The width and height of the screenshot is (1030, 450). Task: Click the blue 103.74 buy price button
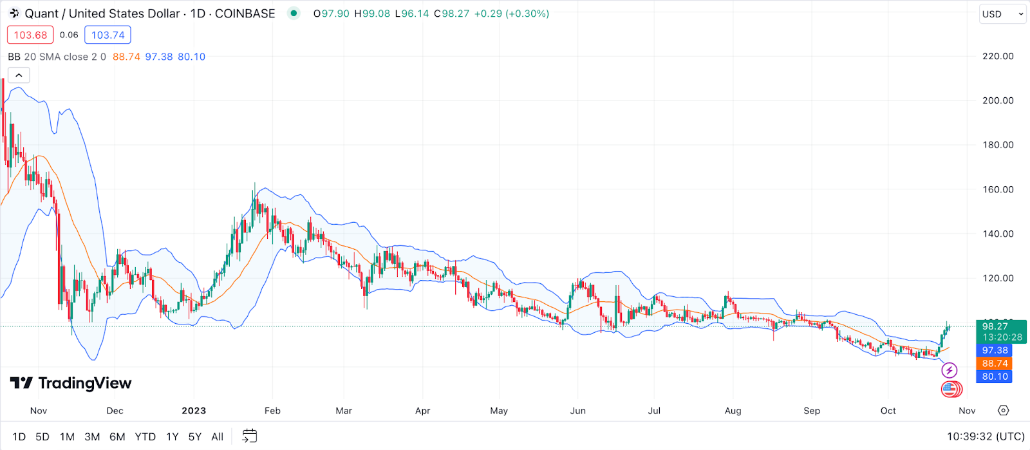pyautogui.click(x=108, y=35)
